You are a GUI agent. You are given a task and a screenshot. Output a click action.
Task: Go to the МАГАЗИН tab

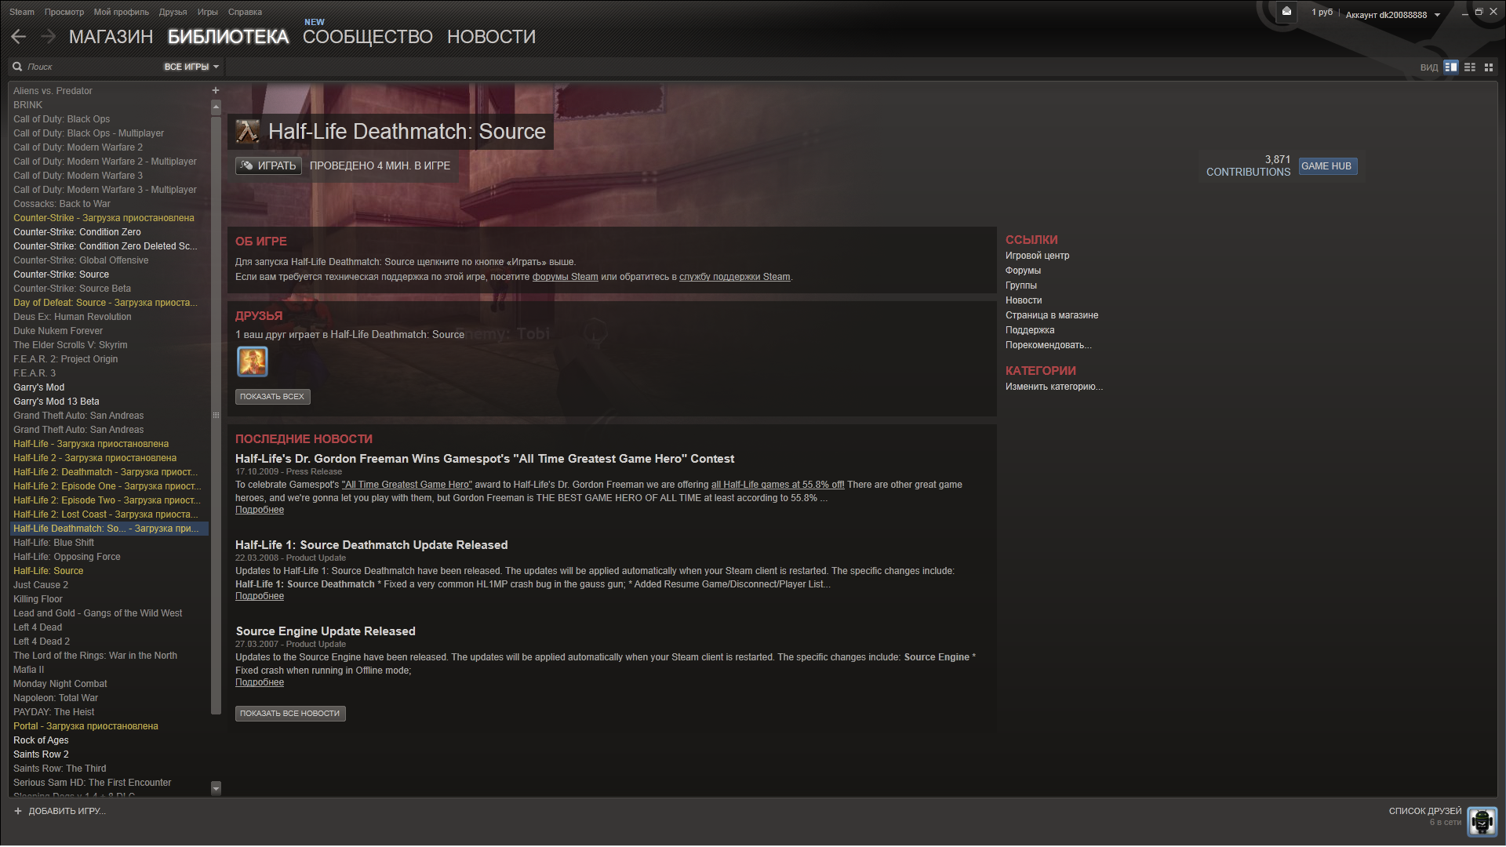[x=111, y=37]
